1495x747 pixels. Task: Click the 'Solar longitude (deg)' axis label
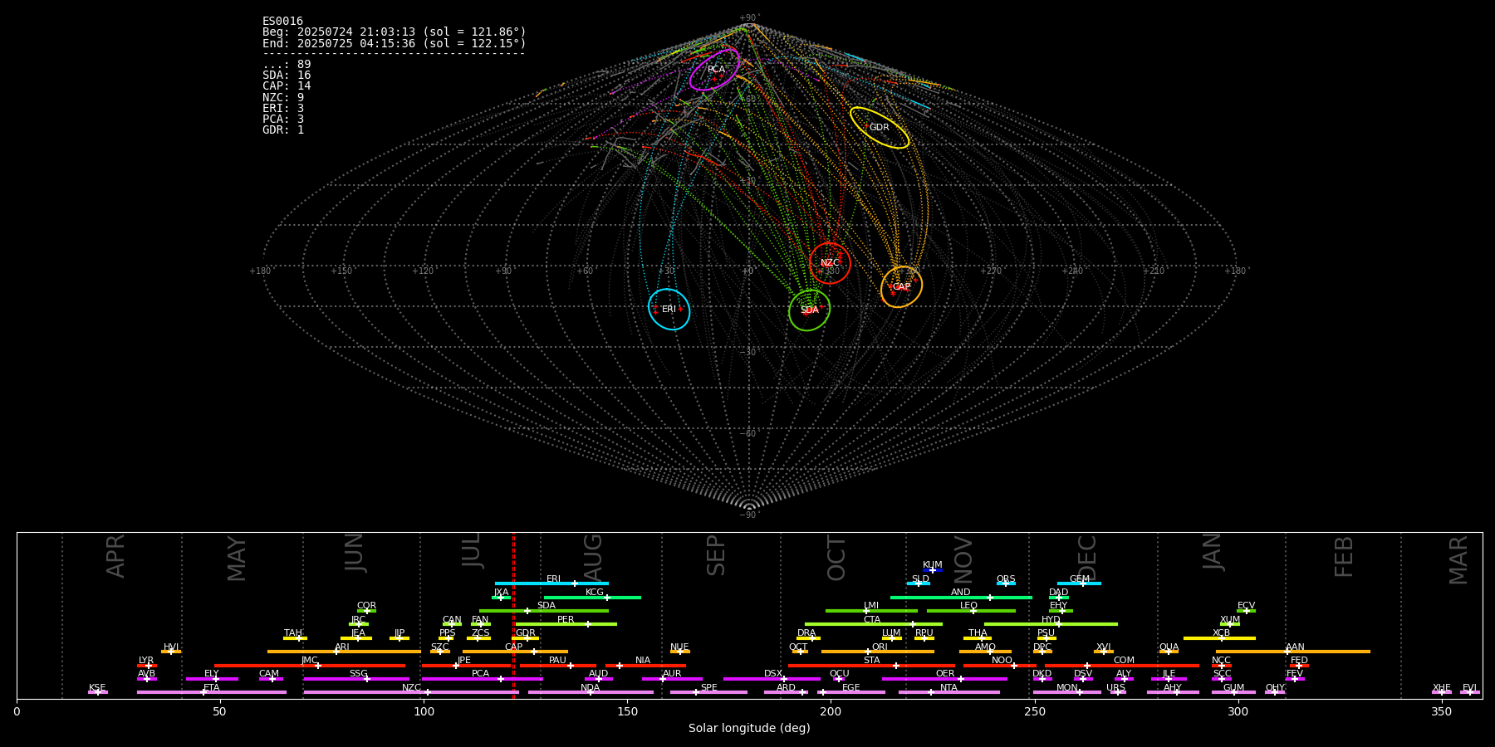(x=749, y=728)
